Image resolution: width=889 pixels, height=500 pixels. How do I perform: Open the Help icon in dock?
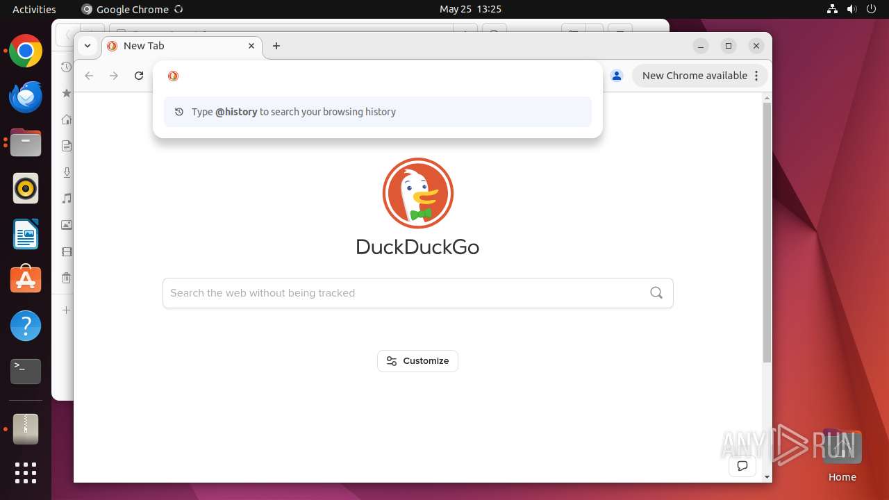26,326
